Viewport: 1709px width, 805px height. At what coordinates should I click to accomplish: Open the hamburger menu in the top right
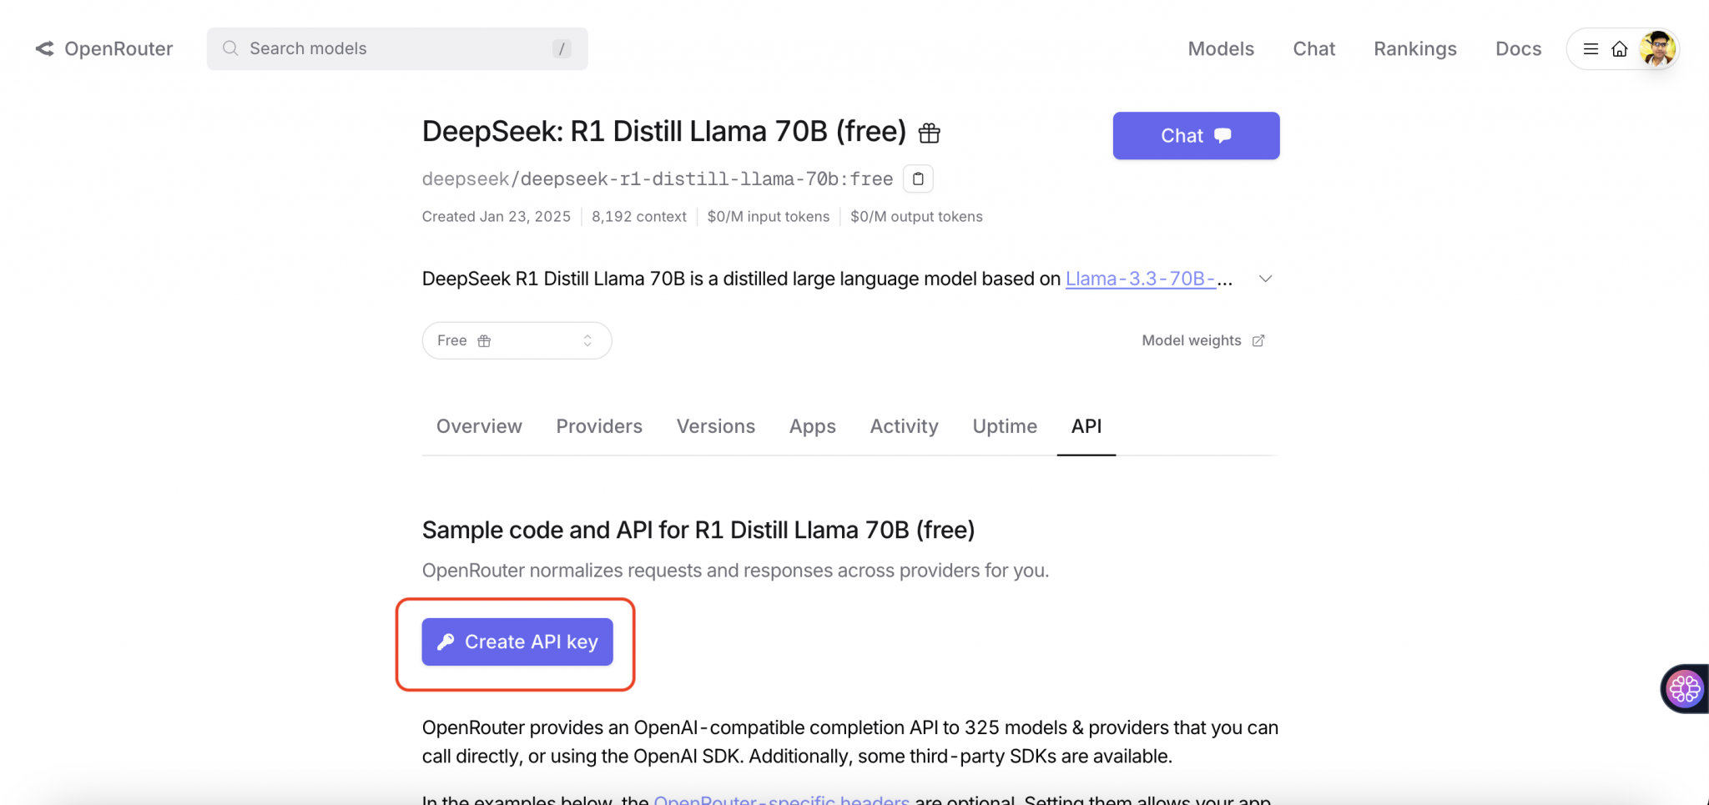pyautogui.click(x=1591, y=49)
